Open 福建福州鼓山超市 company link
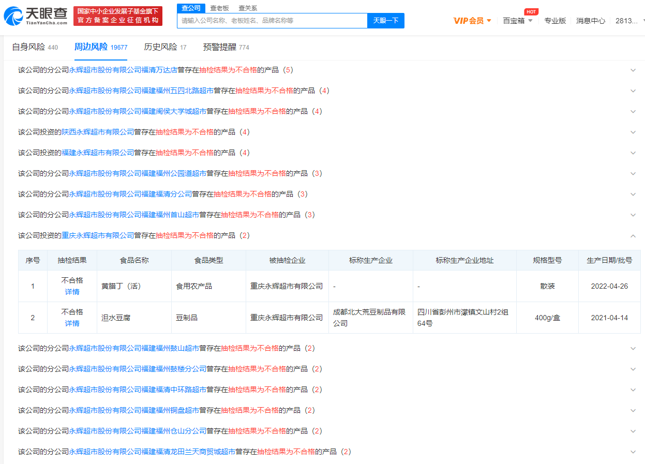Viewport: 645px width, 464px height. click(x=134, y=348)
